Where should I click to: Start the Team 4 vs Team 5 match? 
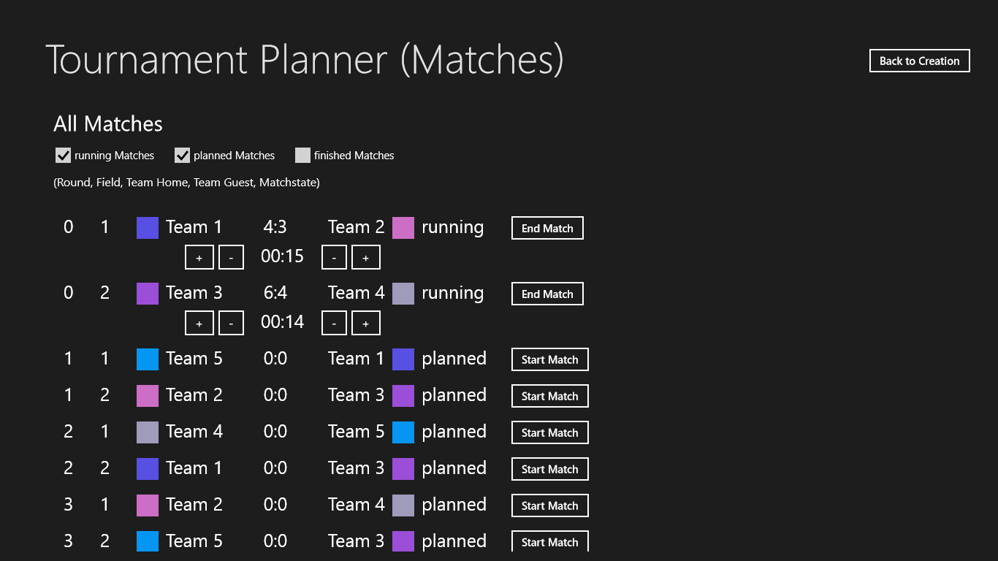point(549,433)
